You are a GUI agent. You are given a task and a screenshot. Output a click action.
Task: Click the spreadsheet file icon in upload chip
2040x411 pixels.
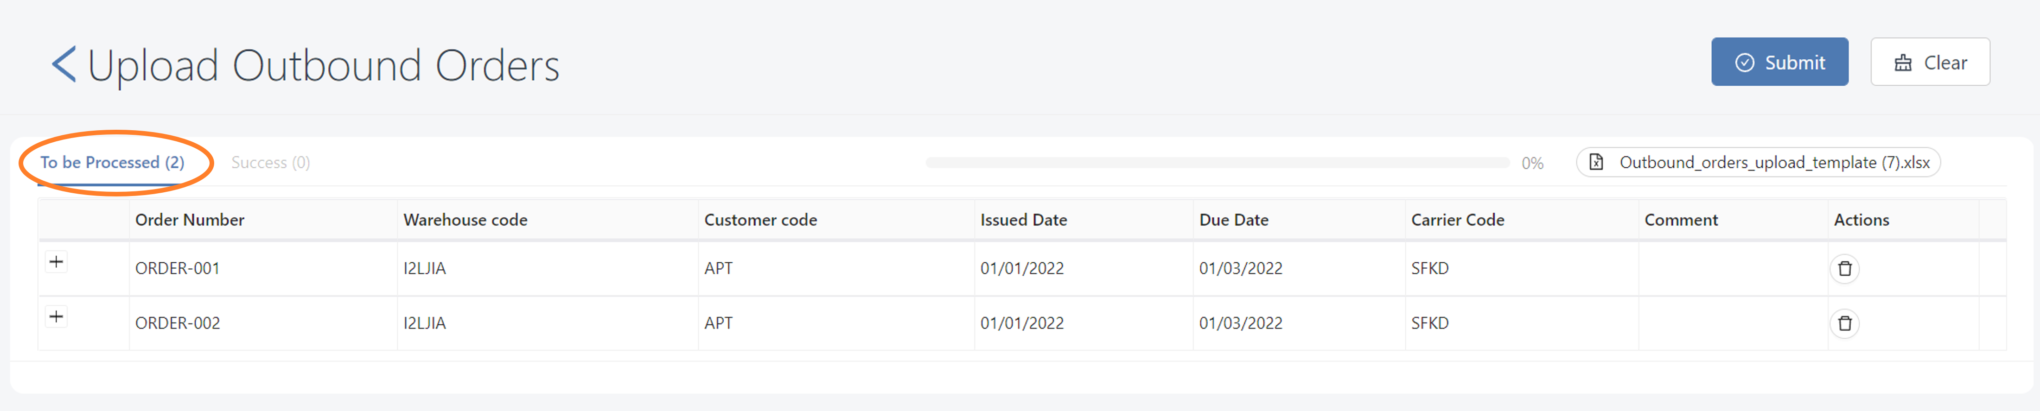pyautogui.click(x=1596, y=162)
